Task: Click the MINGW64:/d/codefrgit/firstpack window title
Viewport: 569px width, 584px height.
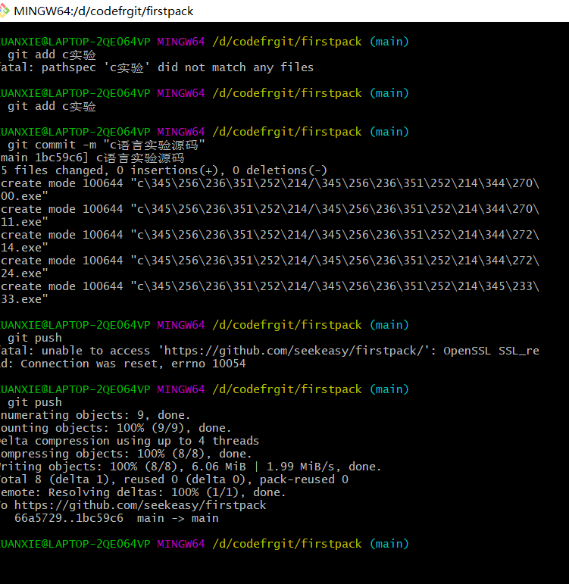Action: [104, 11]
